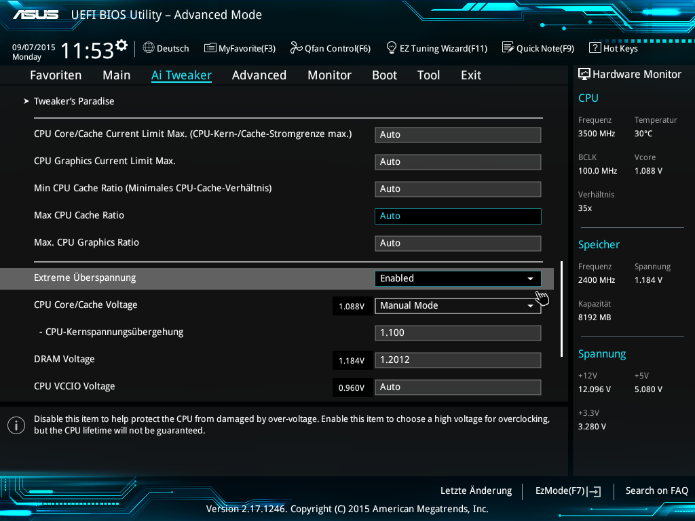Open the Boot tab
The height and width of the screenshot is (521, 695).
coord(384,75)
